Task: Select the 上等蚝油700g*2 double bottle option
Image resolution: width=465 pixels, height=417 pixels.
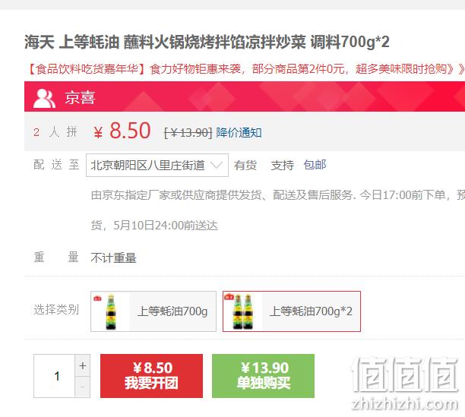Action: (x=292, y=311)
